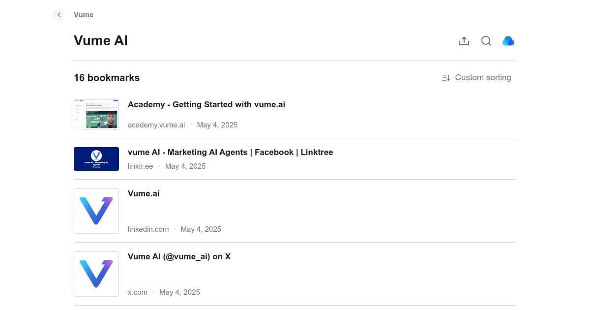This screenshot has width=590, height=310.
Task: Open Academy - Getting Started with vume.ai
Action: (x=206, y=105)
